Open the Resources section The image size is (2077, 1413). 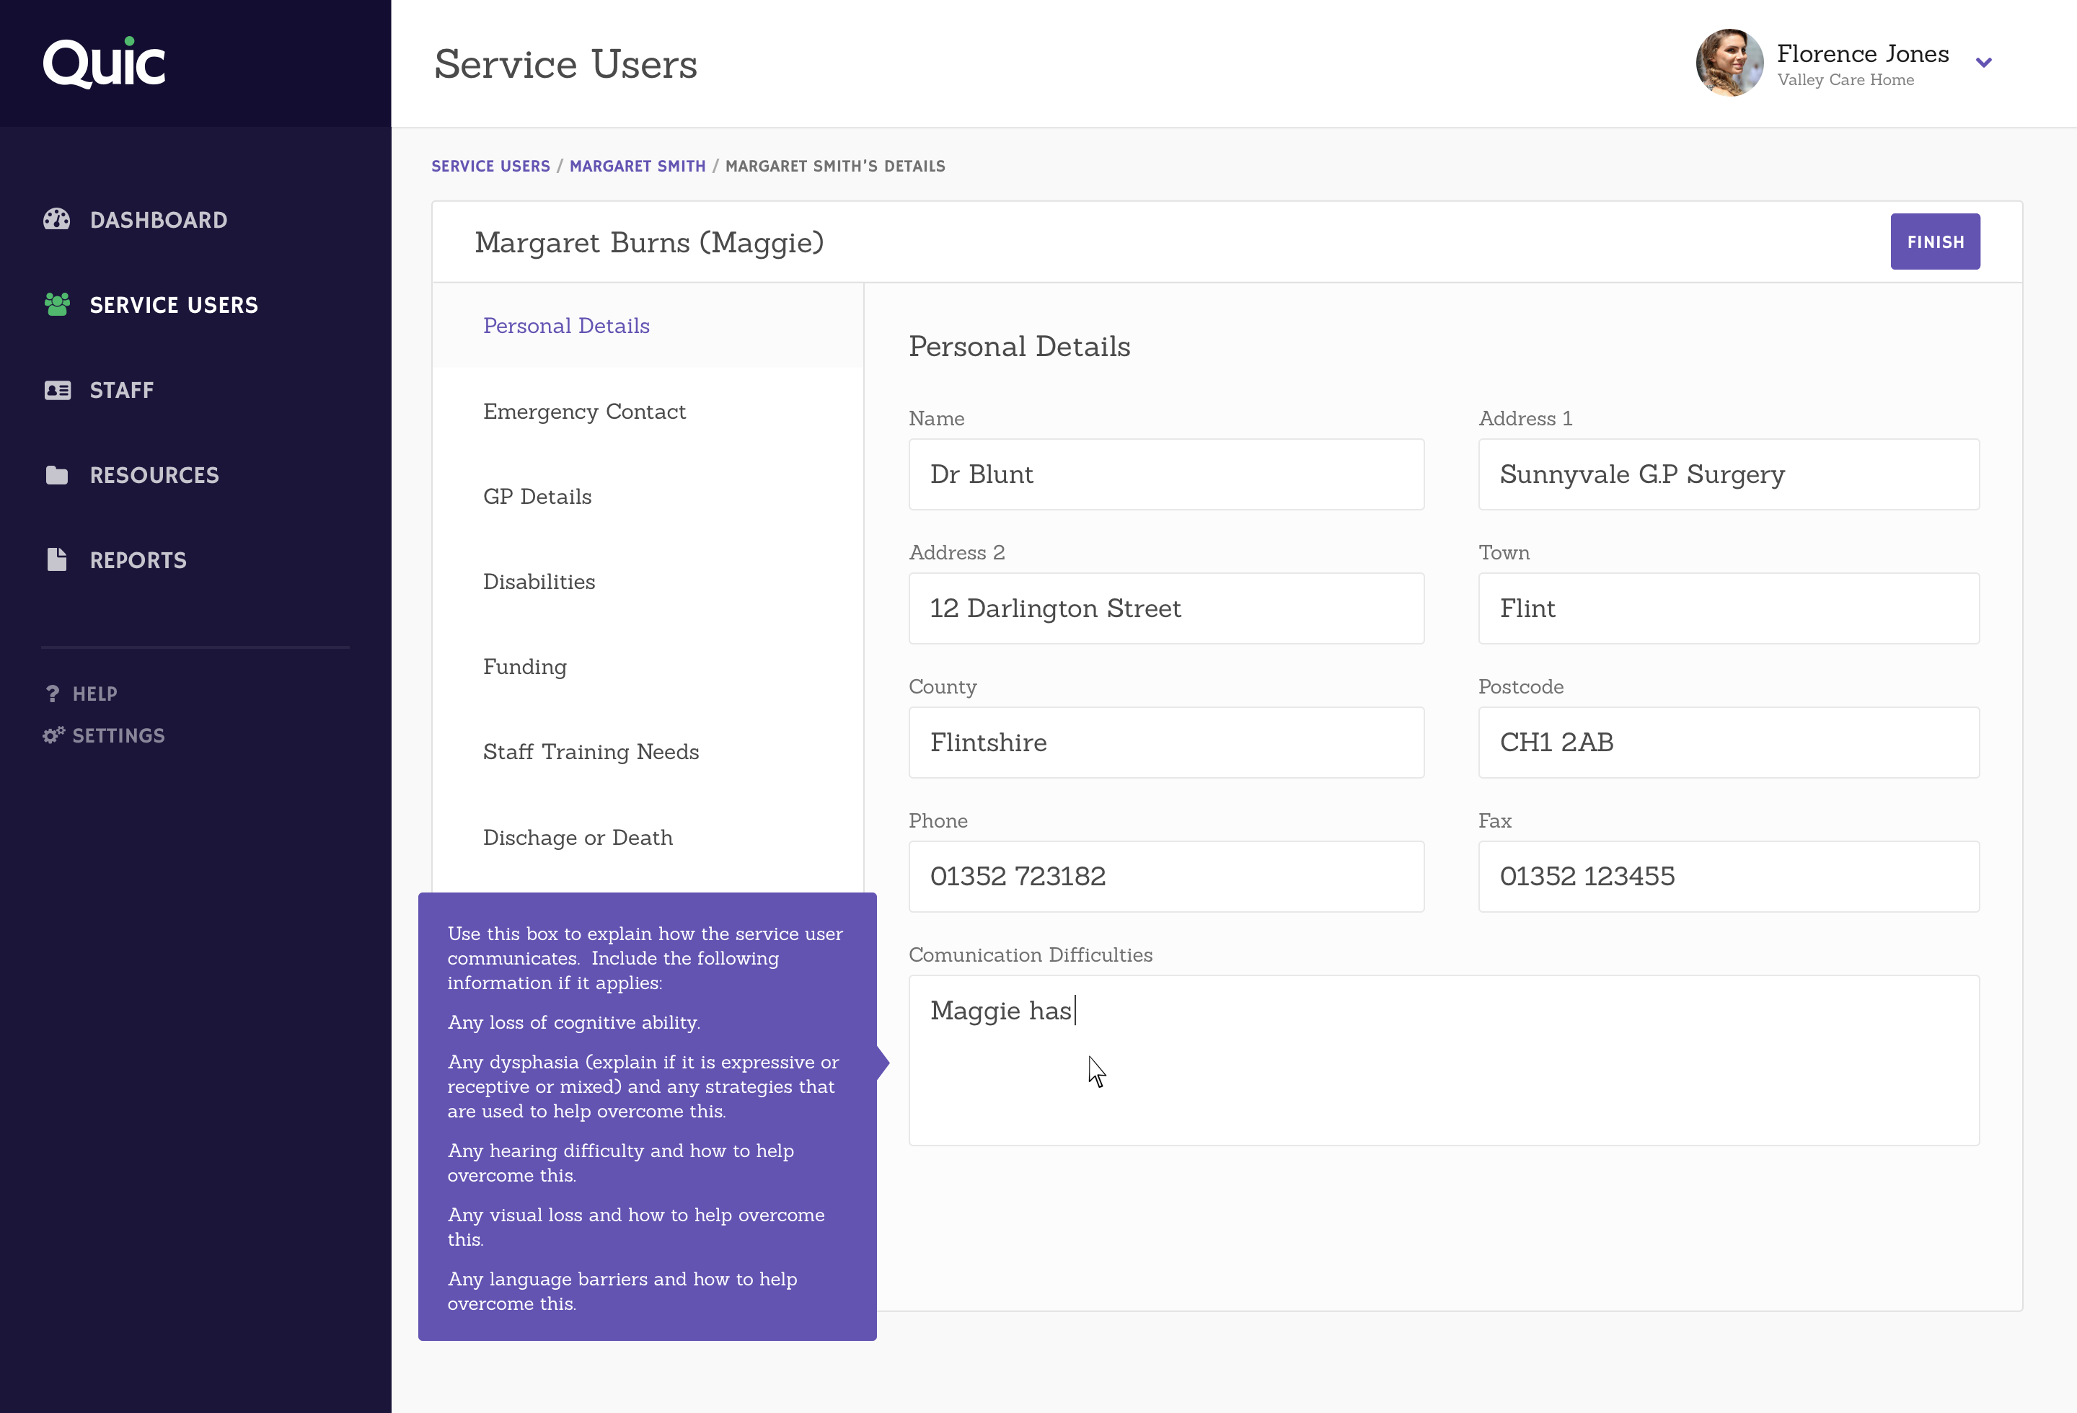pyautogui.click(x=154, y=475)
